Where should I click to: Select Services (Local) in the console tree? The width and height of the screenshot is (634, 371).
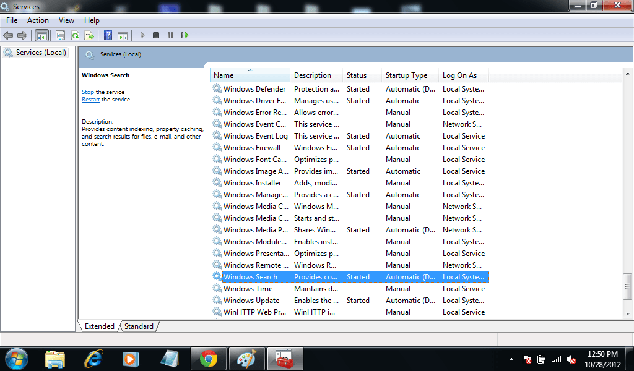pos(35,53)
